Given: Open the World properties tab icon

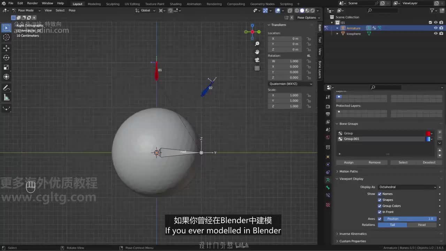Looking at the screenshot, I should [x=328, y=137].
